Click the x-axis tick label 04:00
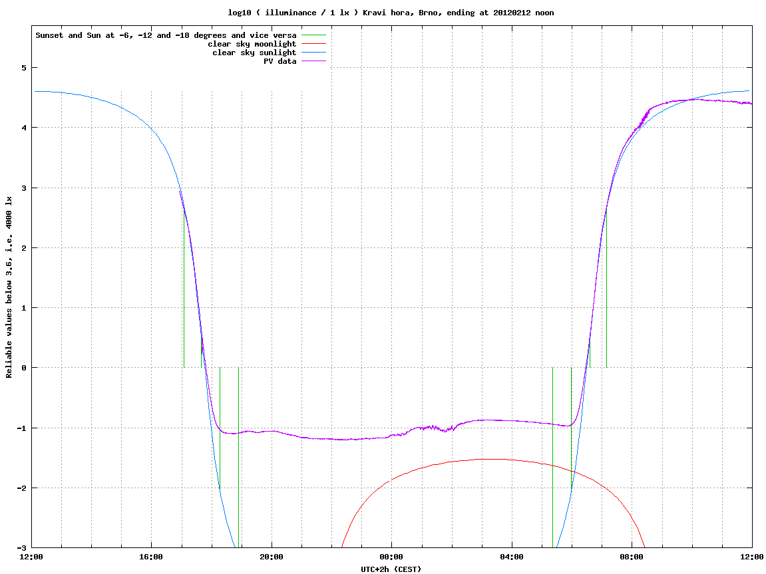The height and width of the screenshot is (574, 766). [x=512, y=557]
